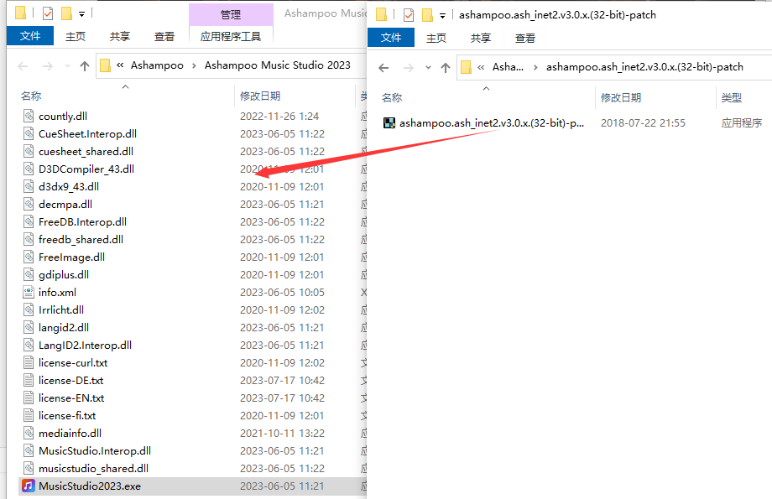Click the license-curl.txt file icon
772x499 pixels.
(x=29, y=362)
